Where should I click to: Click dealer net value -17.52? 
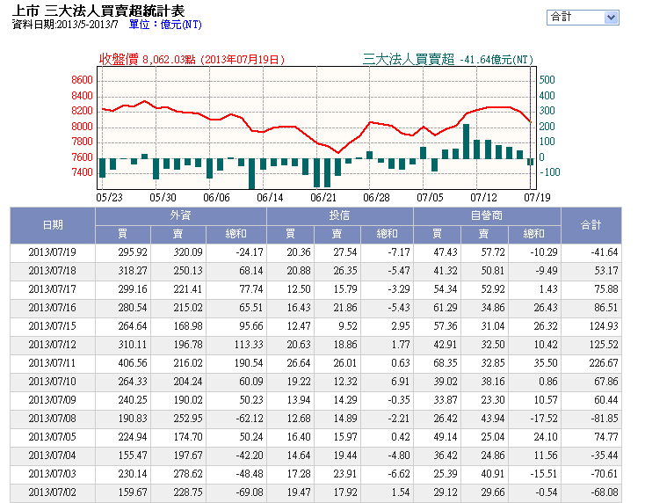pyautogui.click(x=535, y=419)
